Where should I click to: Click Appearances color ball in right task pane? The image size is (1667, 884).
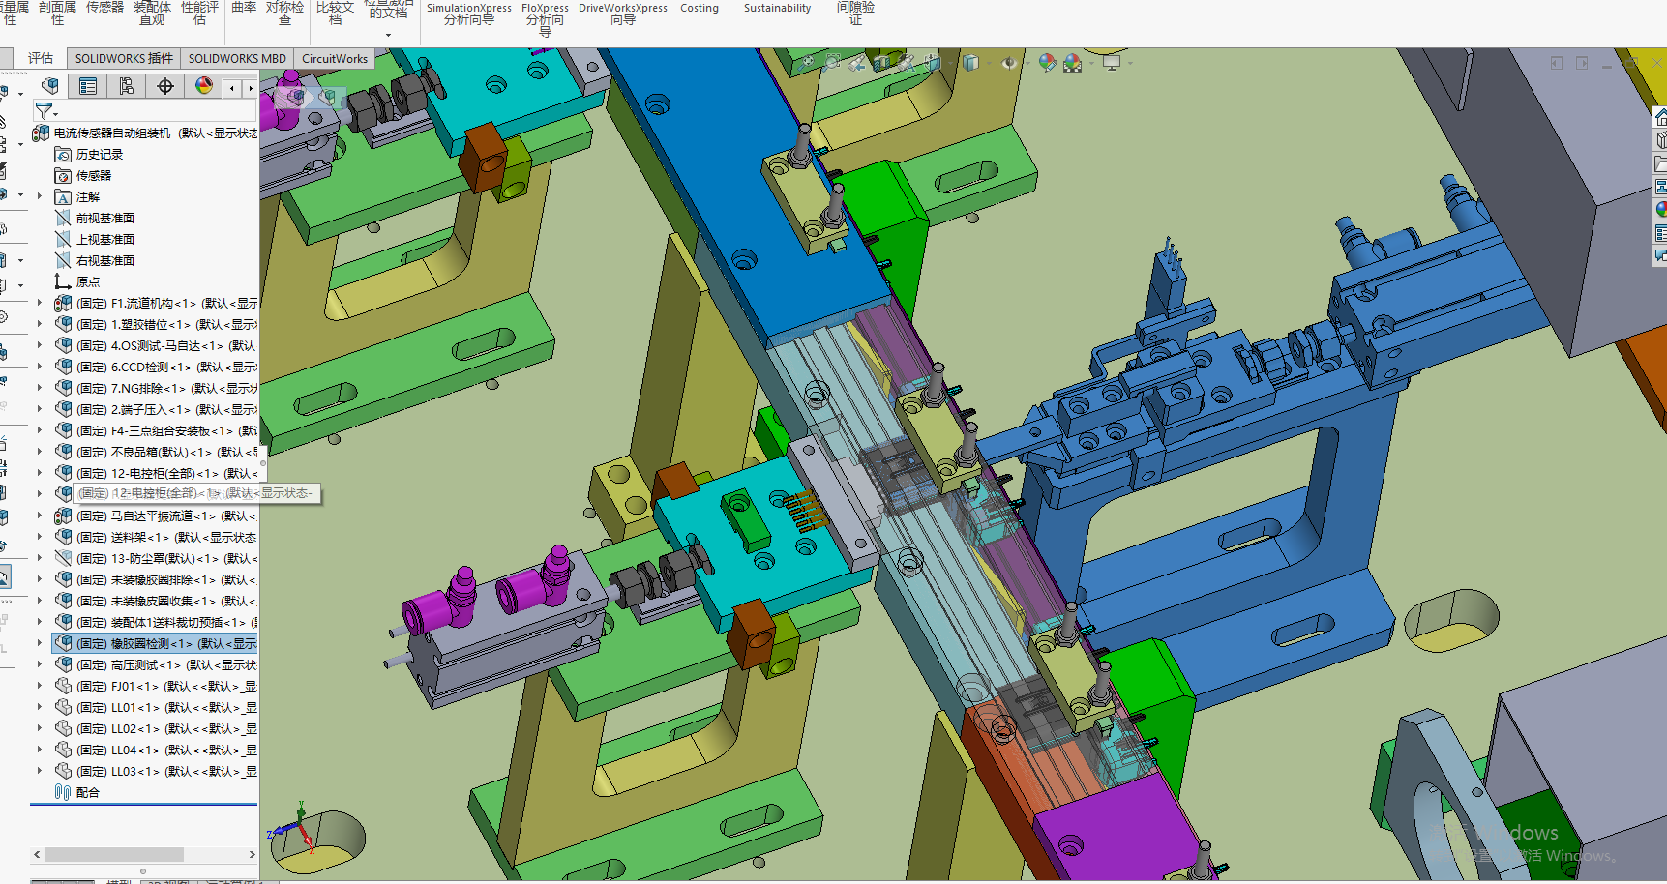tap(1660, 209)
